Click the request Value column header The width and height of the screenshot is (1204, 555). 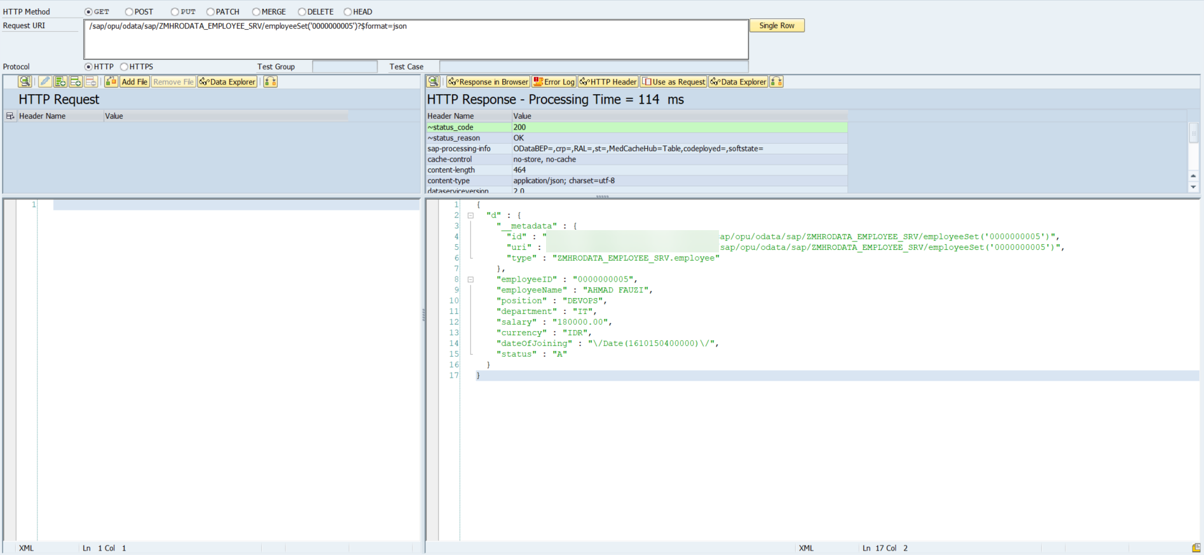point(226,116)
